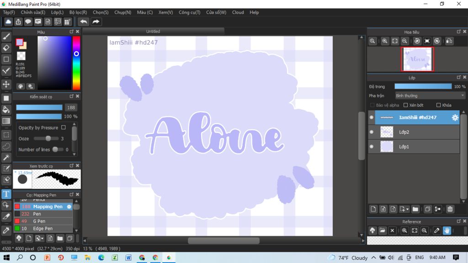Click the Navigator canvas thumbnail
The image size is (468, 263).
[417, 59]
